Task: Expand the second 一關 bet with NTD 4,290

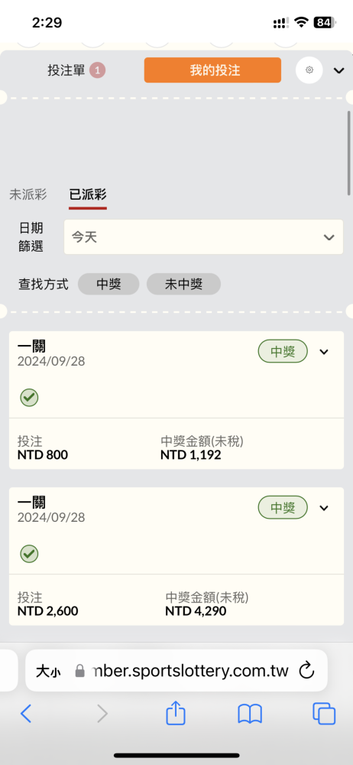Action: (324, 508)
